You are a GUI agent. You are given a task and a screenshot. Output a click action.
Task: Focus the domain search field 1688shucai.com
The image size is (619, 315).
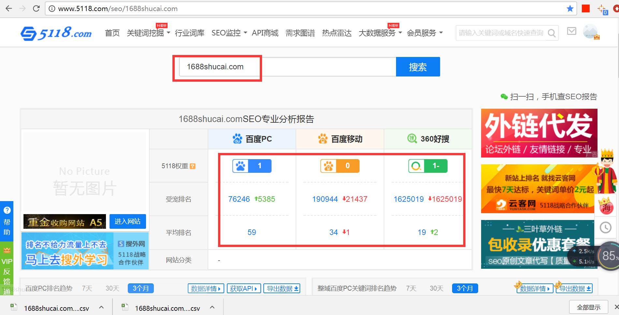point(287,67)
